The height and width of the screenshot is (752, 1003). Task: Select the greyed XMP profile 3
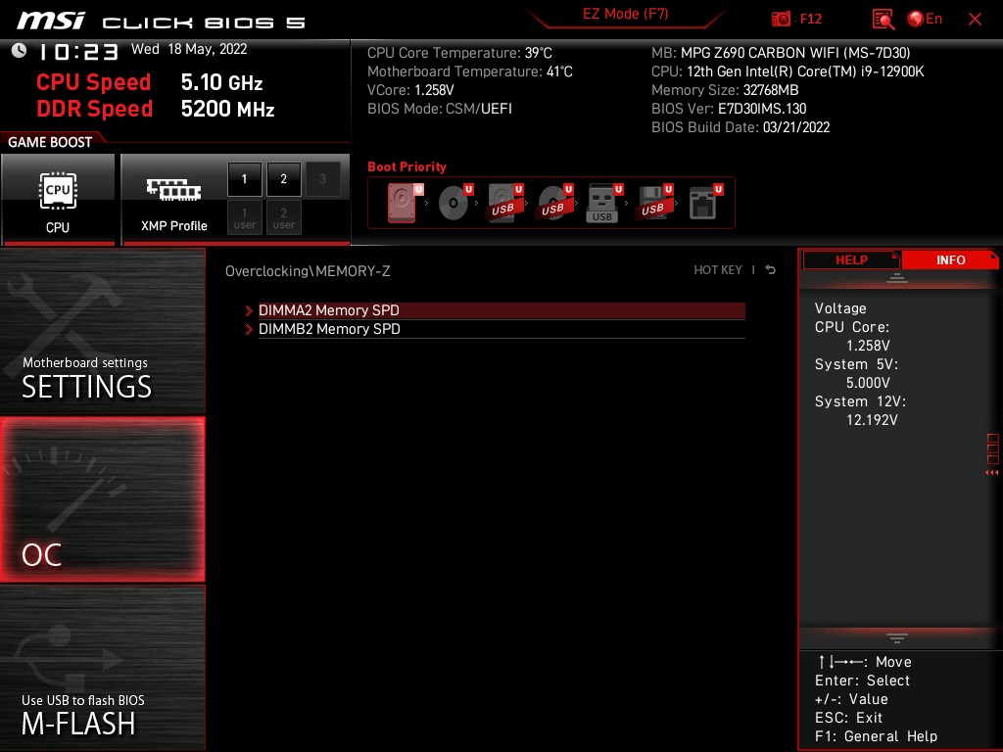(322, 179)
